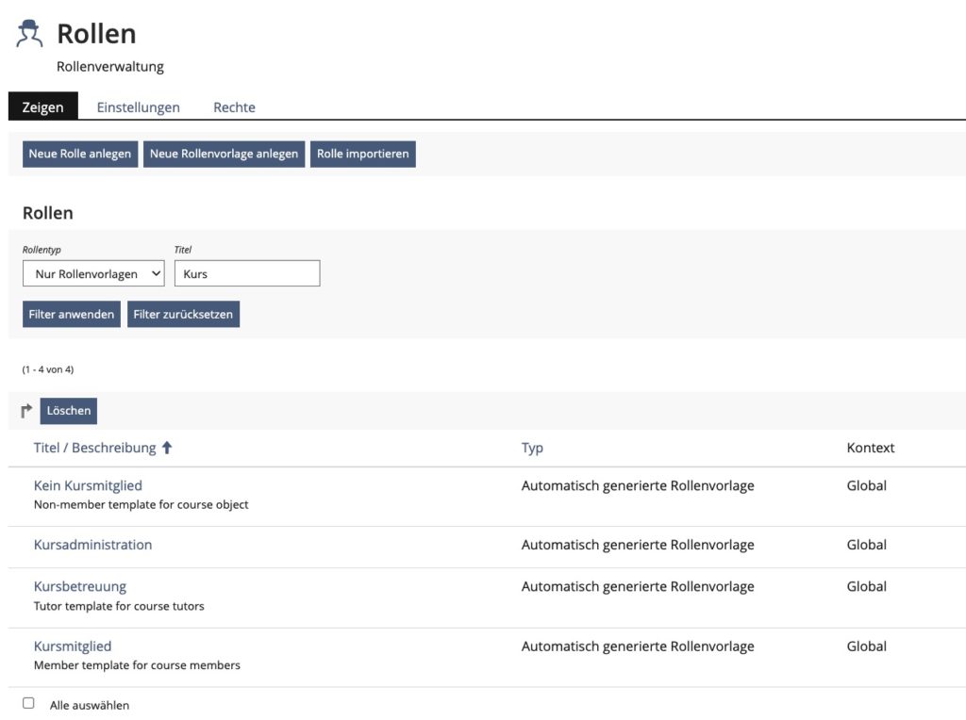Viewport: 966px width, 720px height.
Task: Click the bent arrow icon left of Löschen
Action: click(x=26, y=411)
